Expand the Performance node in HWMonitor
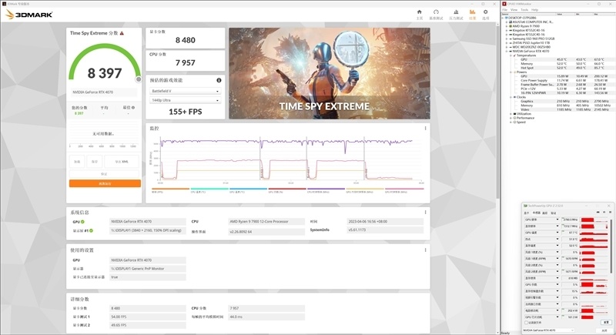Viewport: 616px width, 335px height. click(x=511, y=118)
